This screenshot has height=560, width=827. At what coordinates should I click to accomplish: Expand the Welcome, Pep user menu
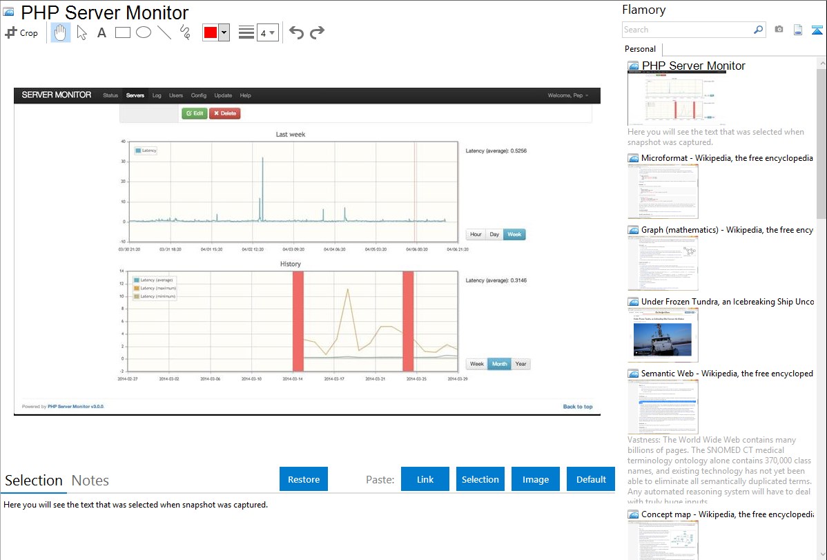tap(567, 95)
